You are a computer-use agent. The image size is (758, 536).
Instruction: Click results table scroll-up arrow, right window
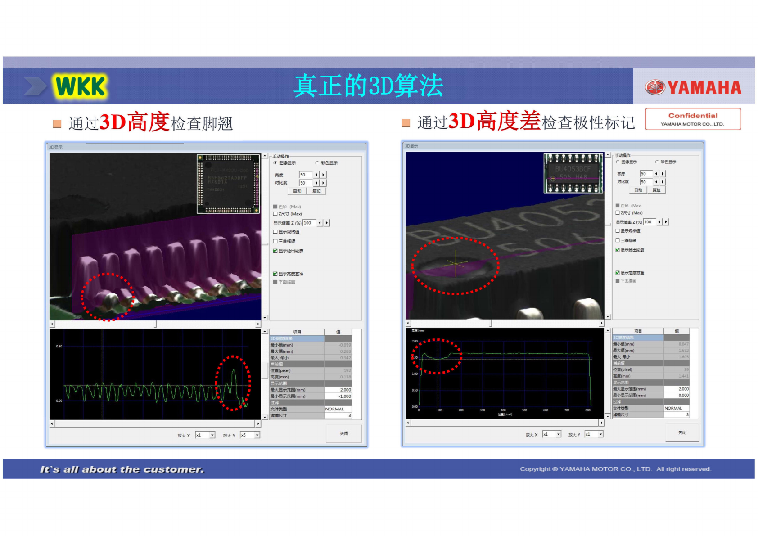[x=608, y=331]
